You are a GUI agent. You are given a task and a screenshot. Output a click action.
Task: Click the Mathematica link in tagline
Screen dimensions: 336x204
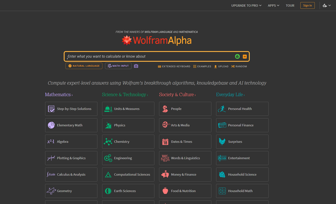point(188,32)
